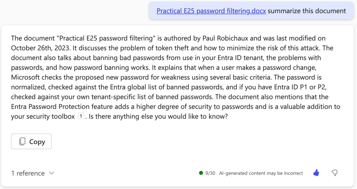Image resolution: width=357 pixels, height=189 pixels.
Task: Click the 'AI-generated content may be incorrect' disclaimer
Action: 261,173
